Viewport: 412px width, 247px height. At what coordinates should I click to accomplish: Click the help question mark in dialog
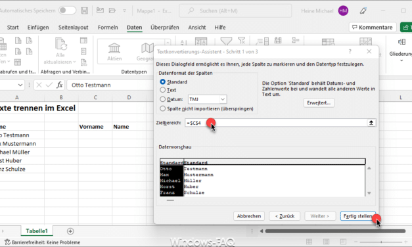pyautogui.click(x=350, y=51)
